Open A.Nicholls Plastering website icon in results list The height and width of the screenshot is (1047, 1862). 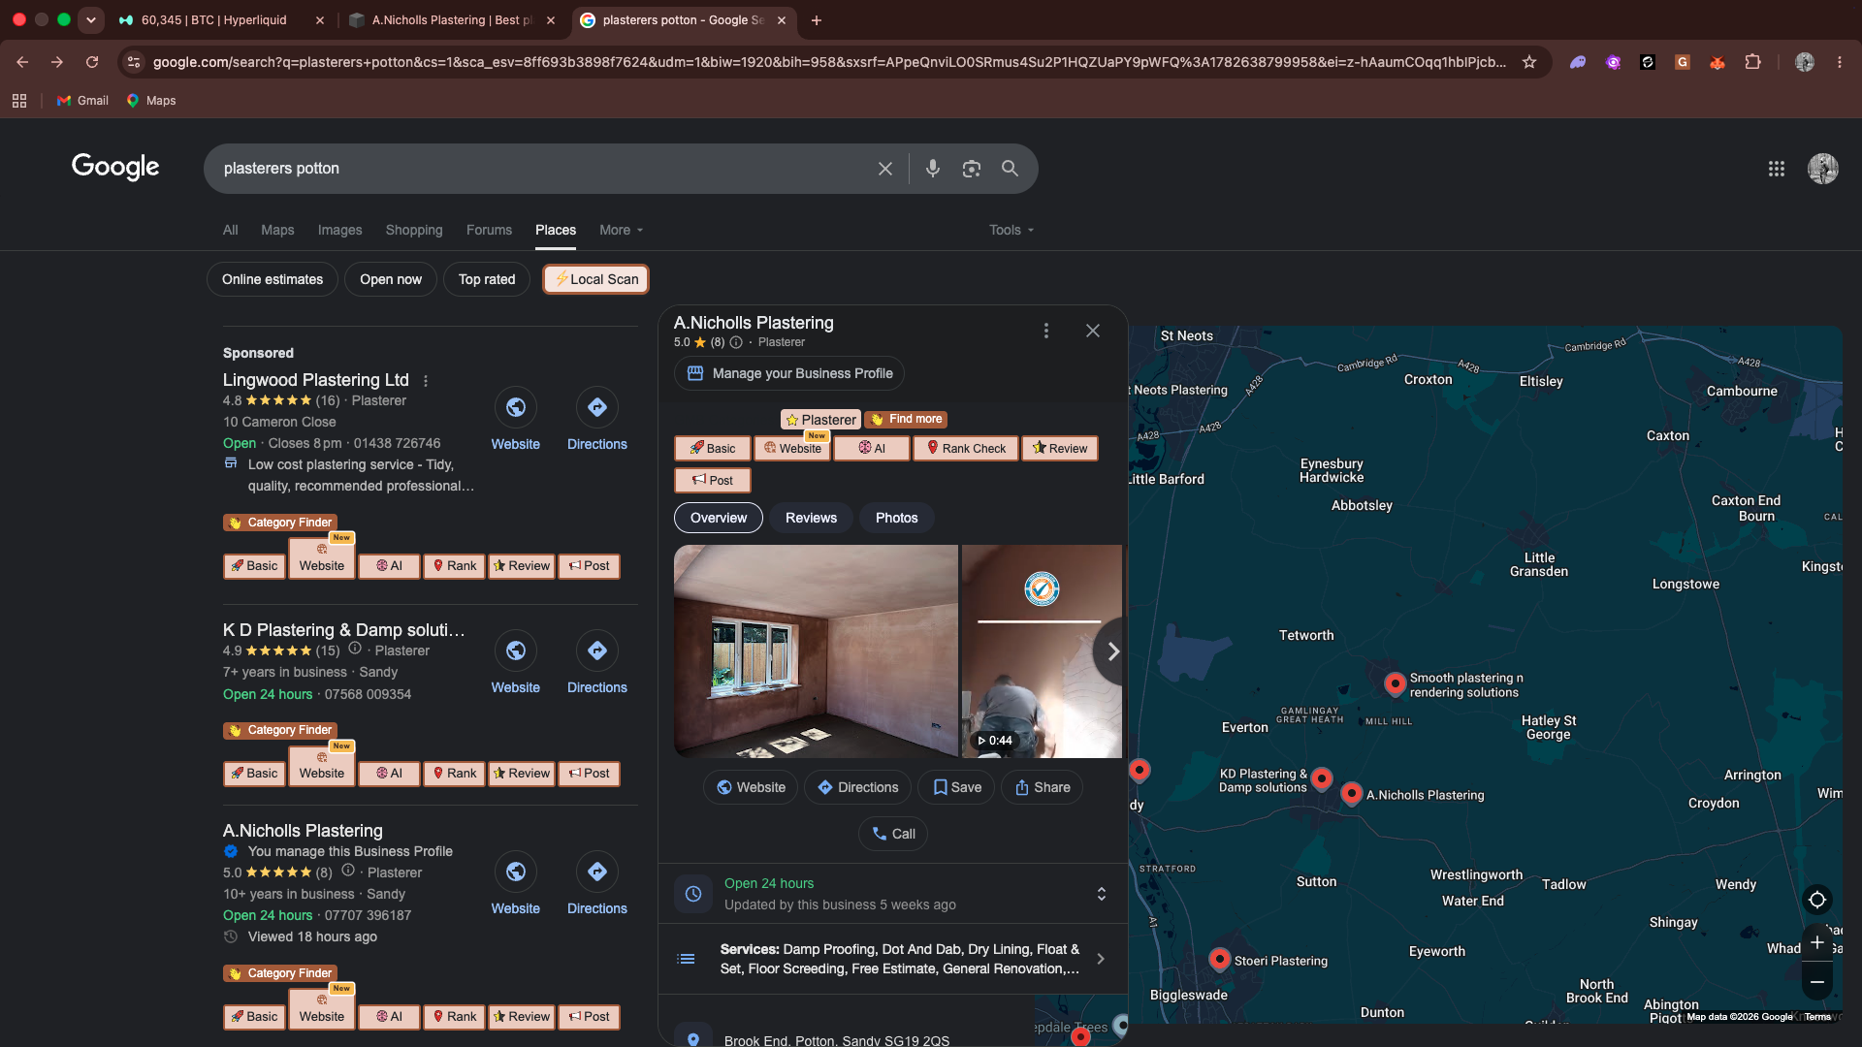click(516, 872)
